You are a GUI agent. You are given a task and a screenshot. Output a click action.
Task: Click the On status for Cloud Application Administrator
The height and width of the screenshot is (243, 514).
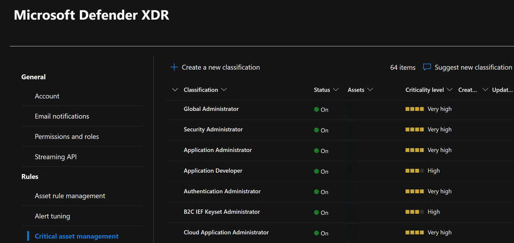[321, 233]
